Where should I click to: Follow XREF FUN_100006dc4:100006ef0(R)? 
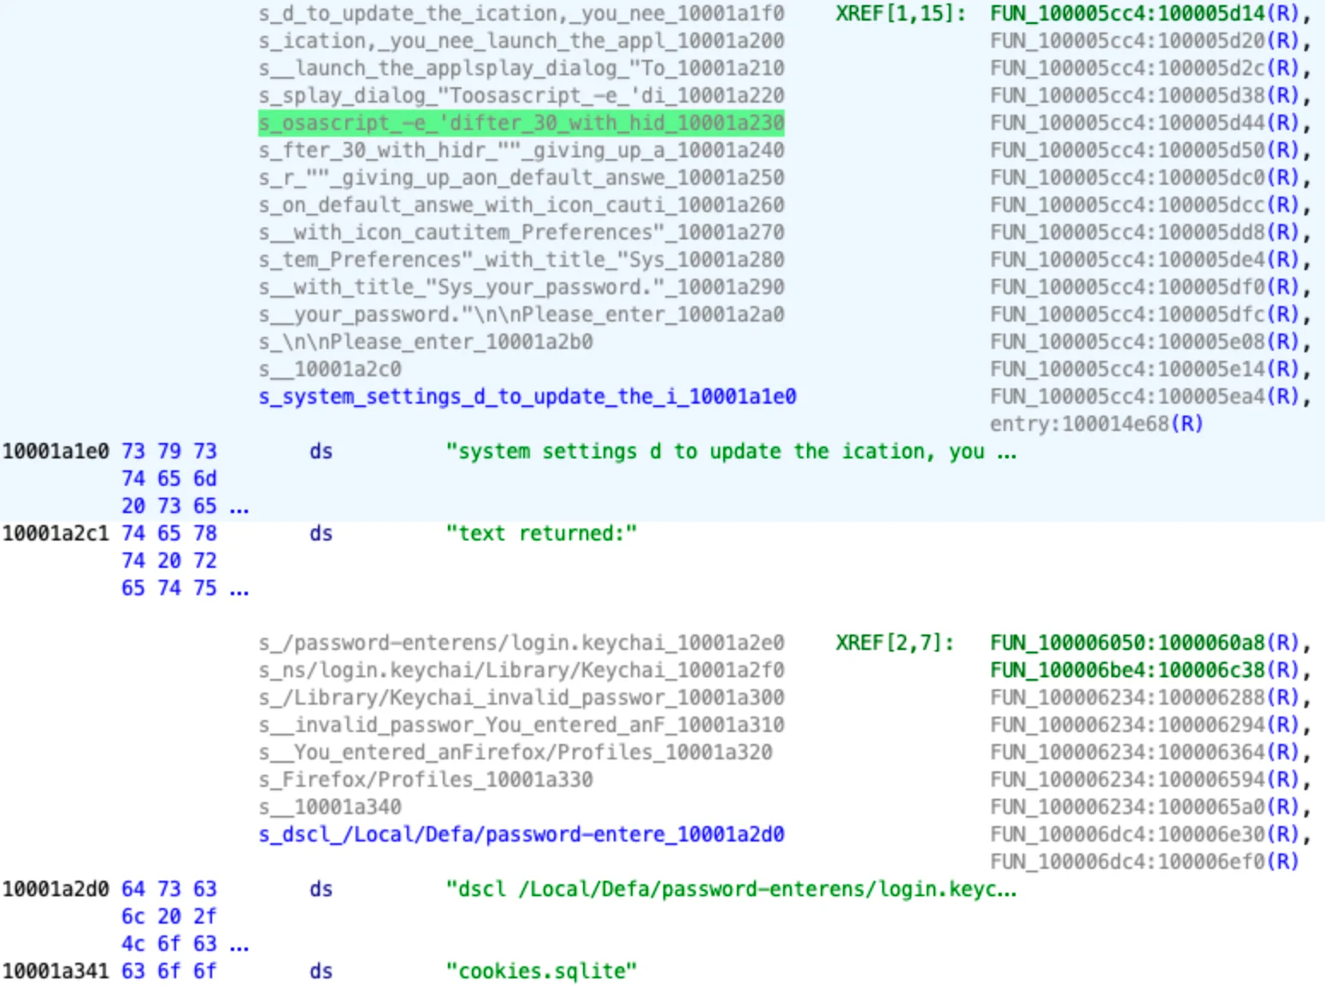click(1145, 862)
